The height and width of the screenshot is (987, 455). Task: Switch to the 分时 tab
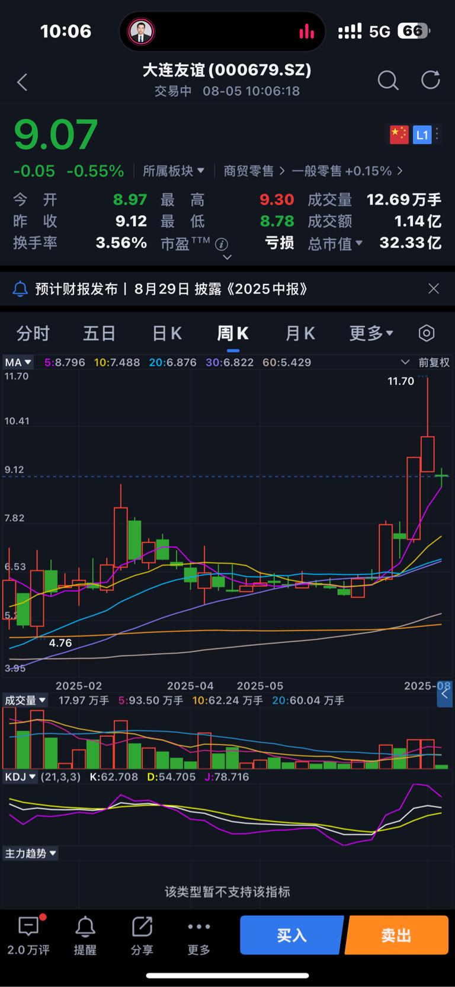tap(33, 333)
